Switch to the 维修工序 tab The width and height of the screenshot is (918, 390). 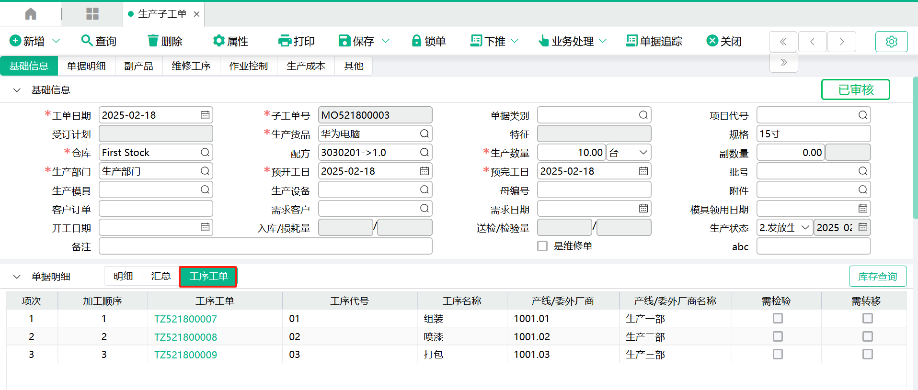click(191, 66)
